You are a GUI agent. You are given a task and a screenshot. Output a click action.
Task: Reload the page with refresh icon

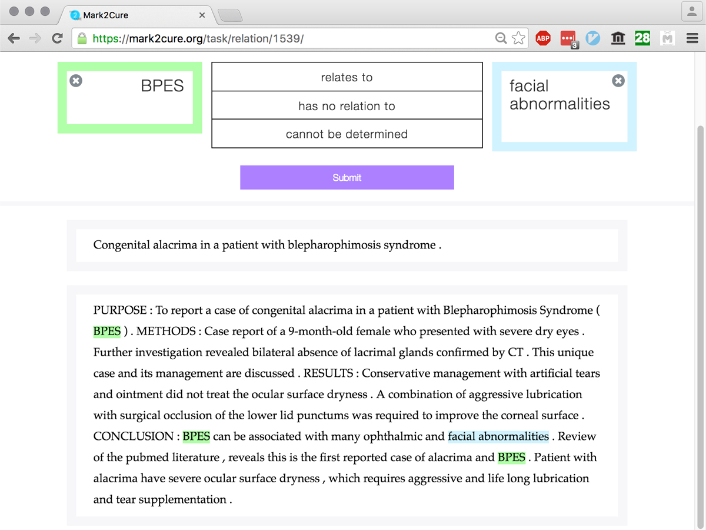[57, 39]
